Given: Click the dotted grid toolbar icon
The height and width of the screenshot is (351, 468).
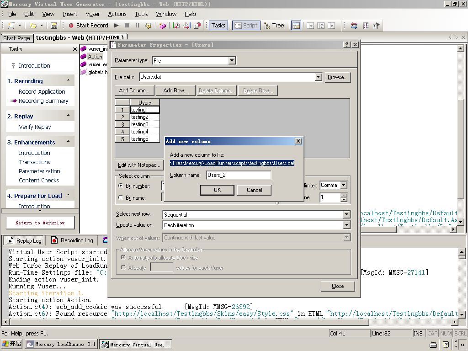Looking at the screenshot, I should (366, 26).
